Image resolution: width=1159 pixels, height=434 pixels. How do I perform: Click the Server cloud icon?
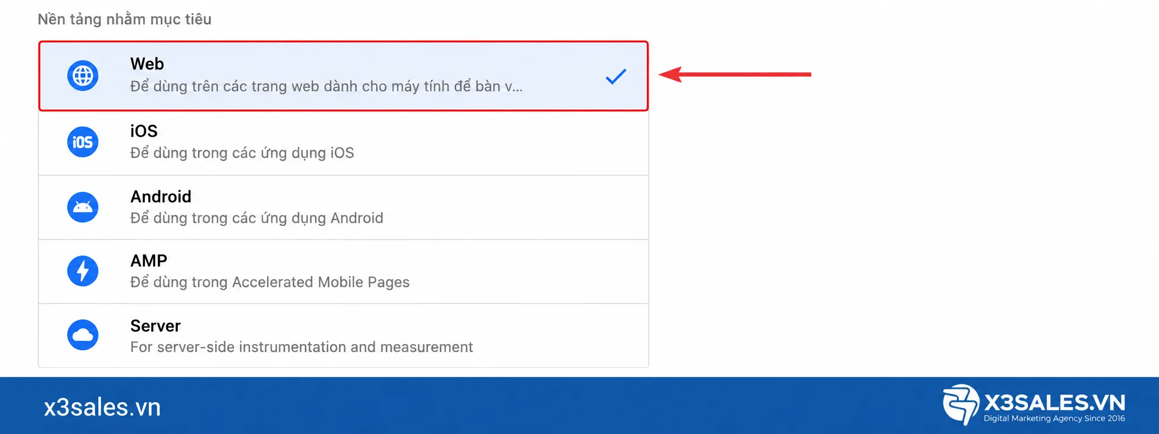coord(83,335)
